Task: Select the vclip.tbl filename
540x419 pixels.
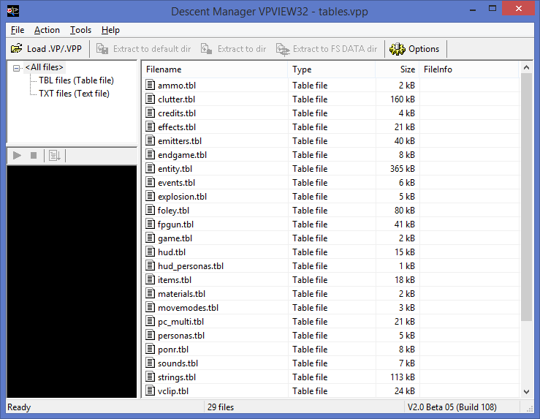Action: click(173, 391)
